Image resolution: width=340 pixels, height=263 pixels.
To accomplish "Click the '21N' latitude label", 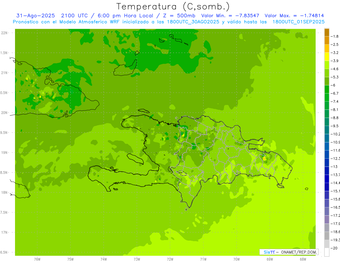I will [x=5, y=73].
